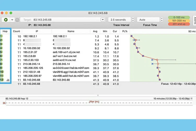Click the green 0-100 ms legend swatch
196x131 pixels.
(x=179, y=17)
